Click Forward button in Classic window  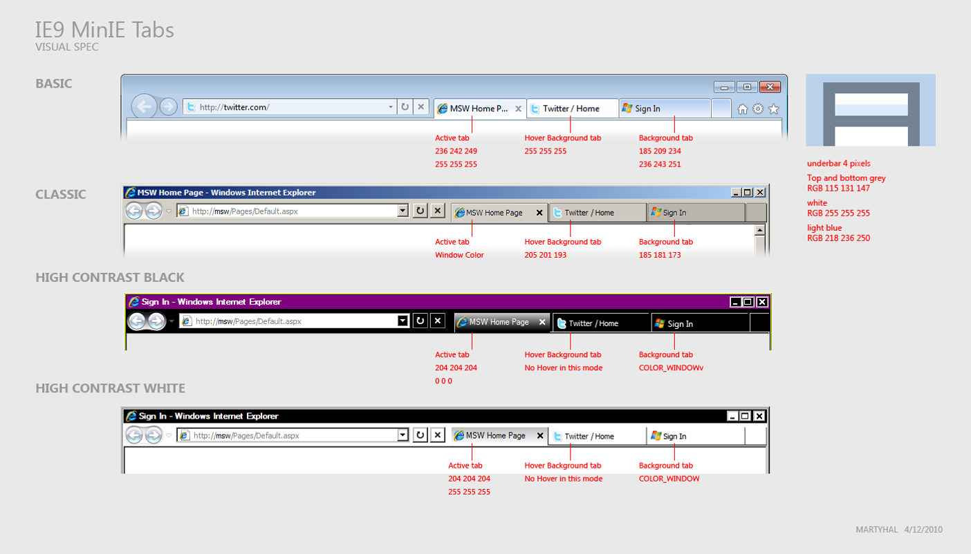click(x=154, y=211)
